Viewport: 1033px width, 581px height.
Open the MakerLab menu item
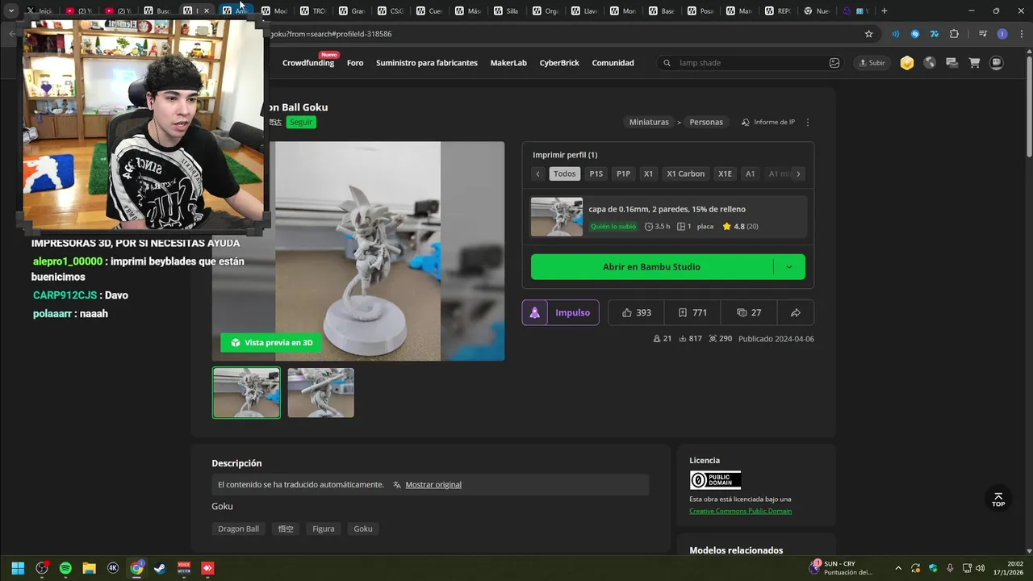click(x=508, y=63)
